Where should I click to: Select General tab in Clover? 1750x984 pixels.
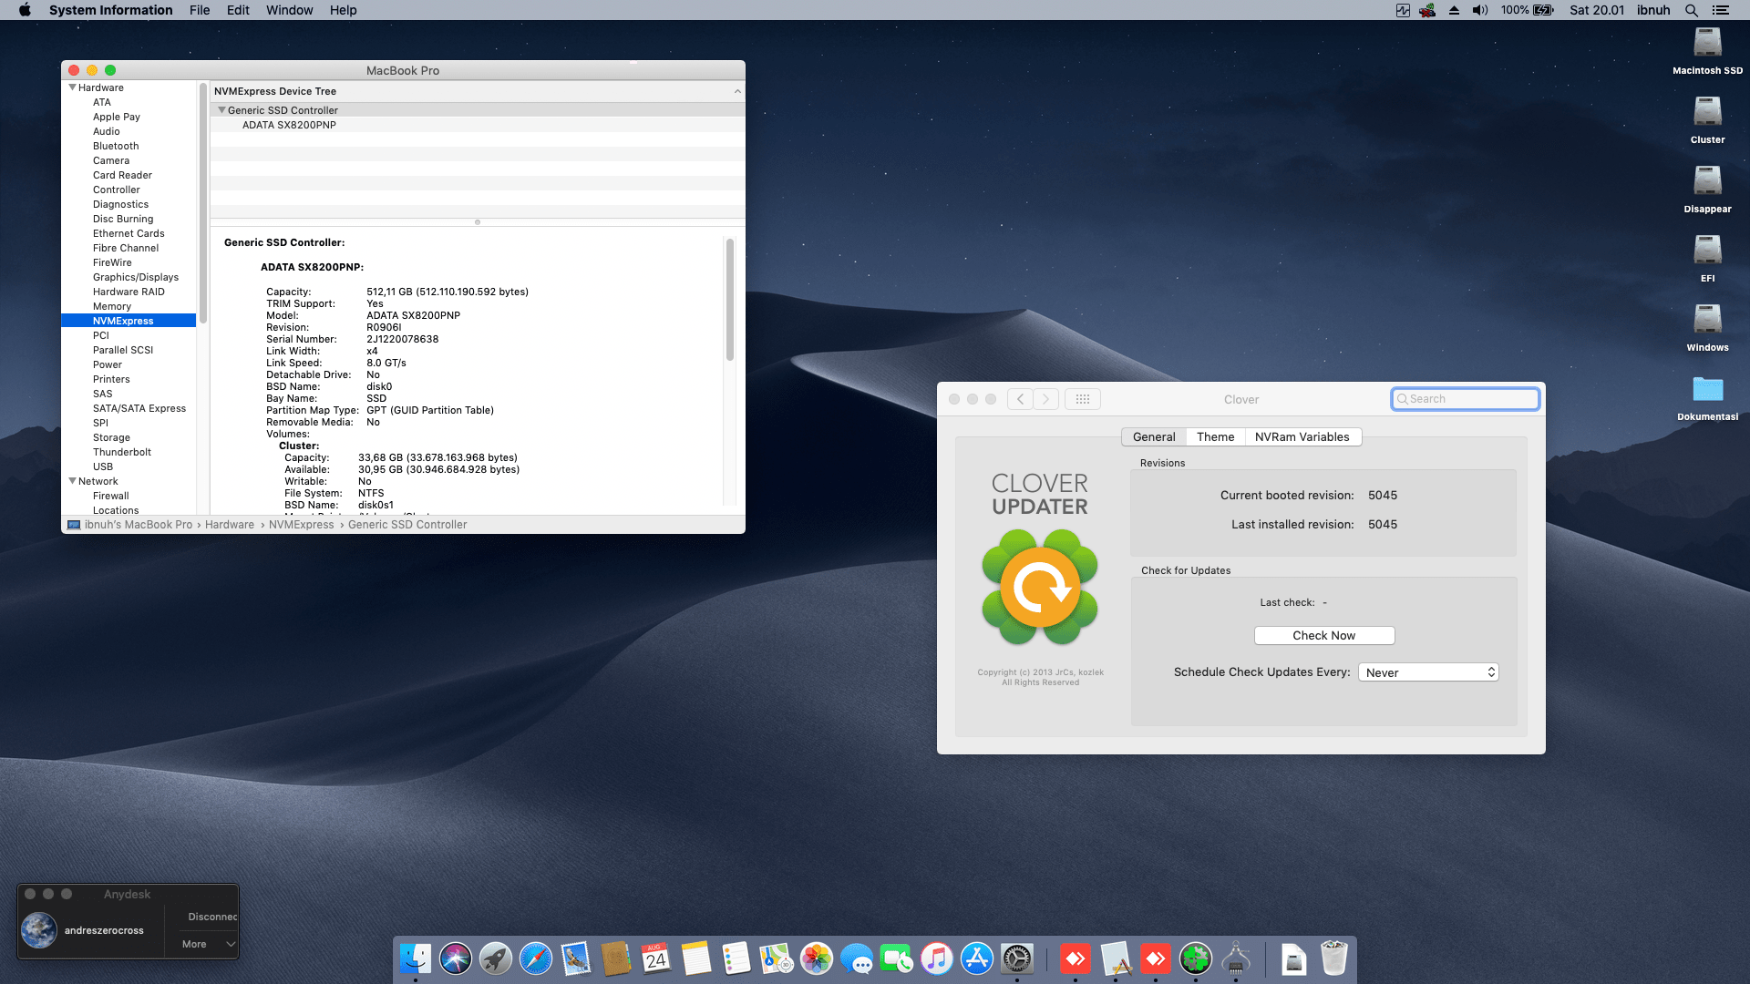[1154, 437]
